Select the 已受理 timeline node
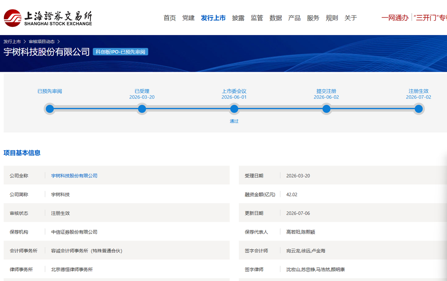Viewport: 447px width, 281px height. pos(142,109)
